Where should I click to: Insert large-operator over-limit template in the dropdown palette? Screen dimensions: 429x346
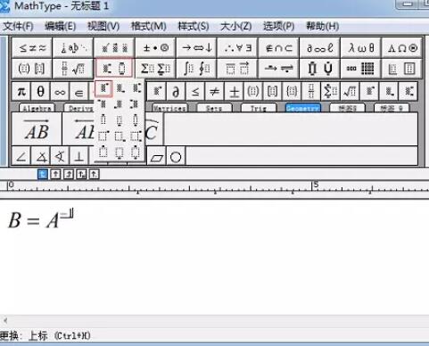(103, 152)
